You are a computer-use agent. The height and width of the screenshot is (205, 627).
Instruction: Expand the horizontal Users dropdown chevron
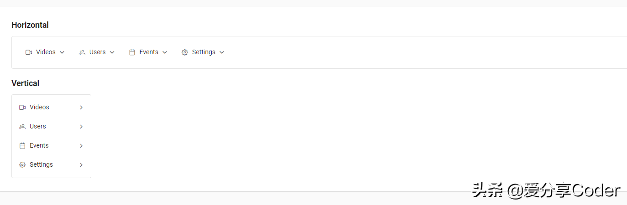(112, 52)
